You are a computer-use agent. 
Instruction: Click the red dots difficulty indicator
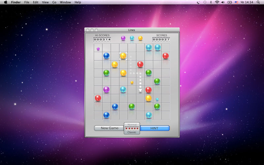(x=132, y=128)
